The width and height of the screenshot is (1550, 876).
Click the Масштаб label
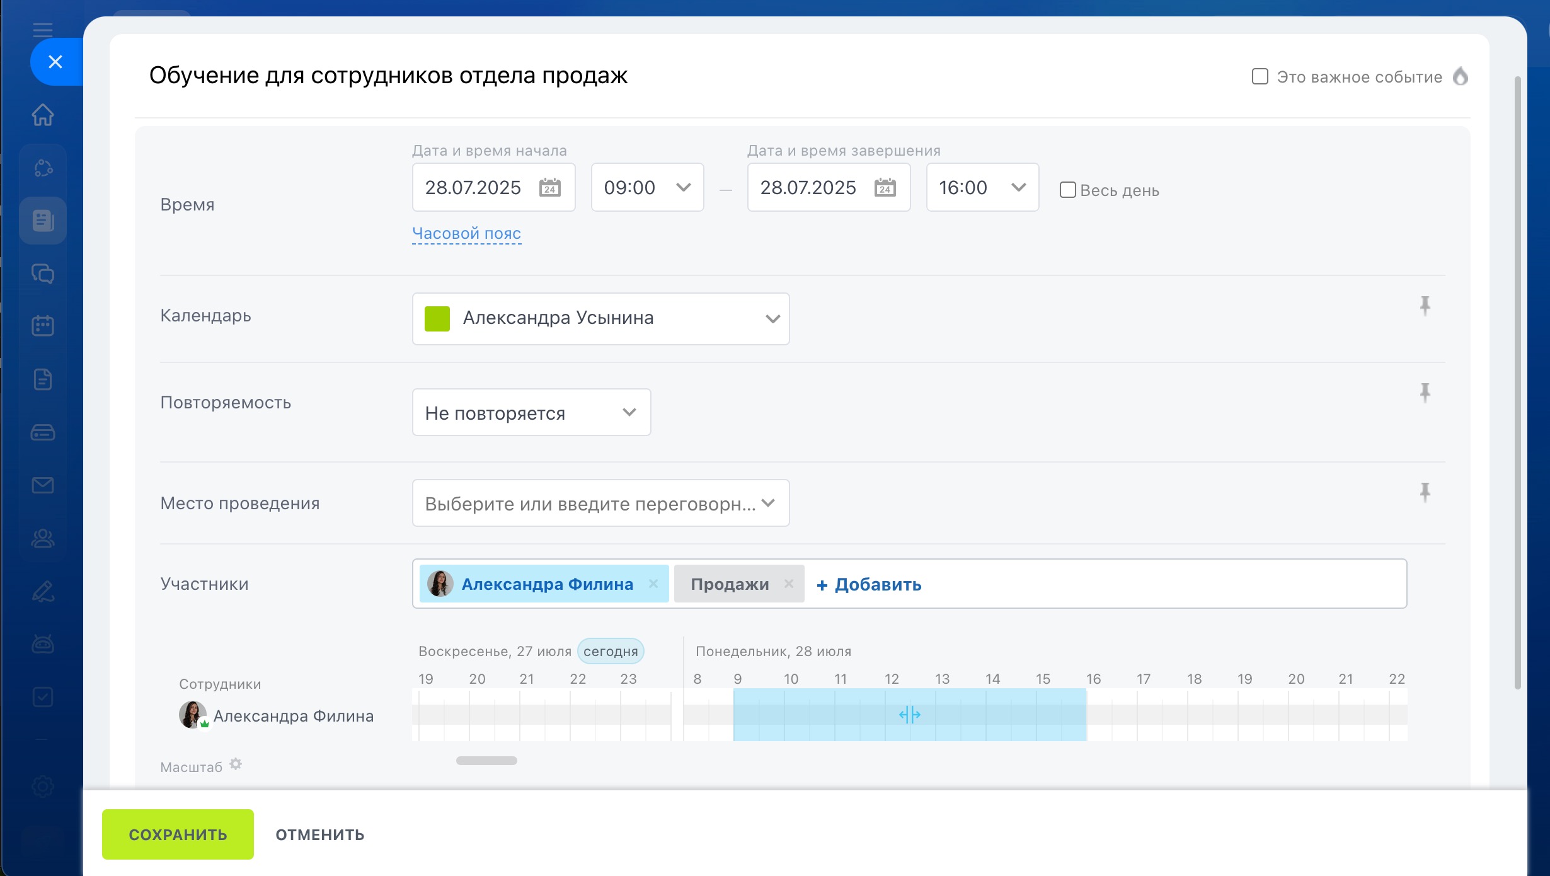(x=191, y=767)
